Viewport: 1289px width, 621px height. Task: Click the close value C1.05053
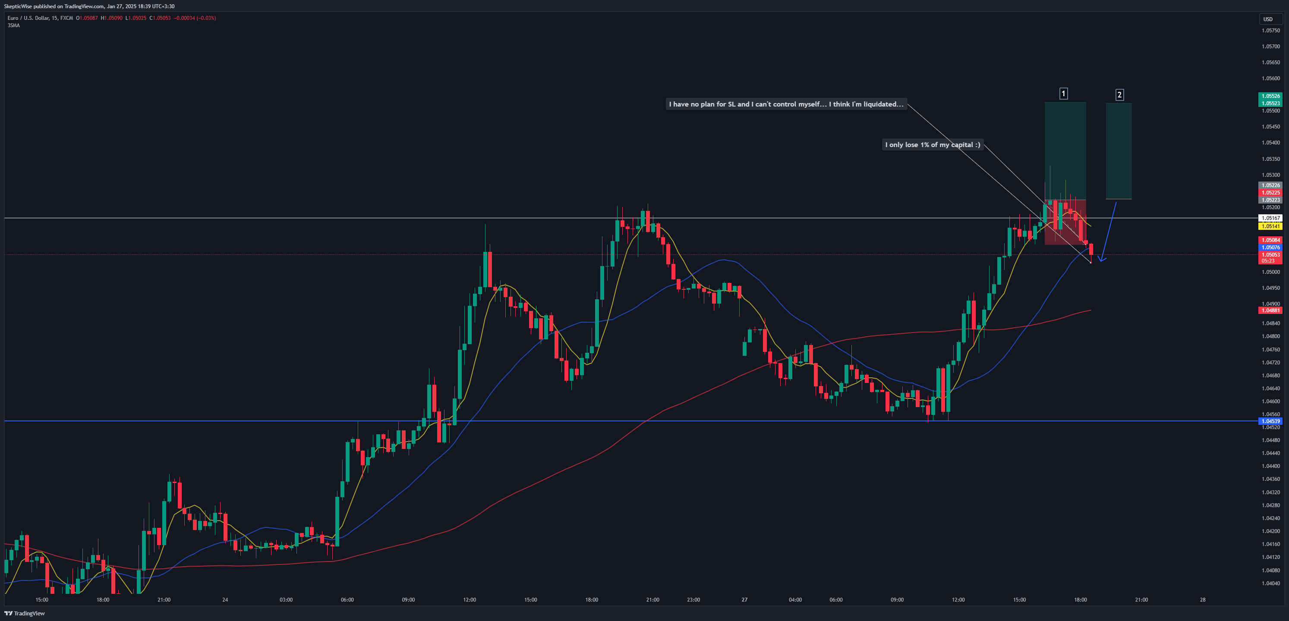pos(160,18)
